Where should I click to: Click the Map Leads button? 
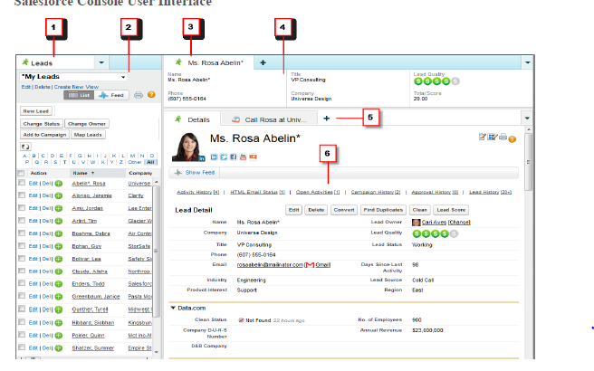click(x=88, y=135)
